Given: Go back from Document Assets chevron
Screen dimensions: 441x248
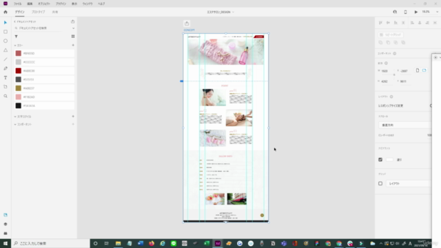Looking at the screenshot, I should coord(15,21).
